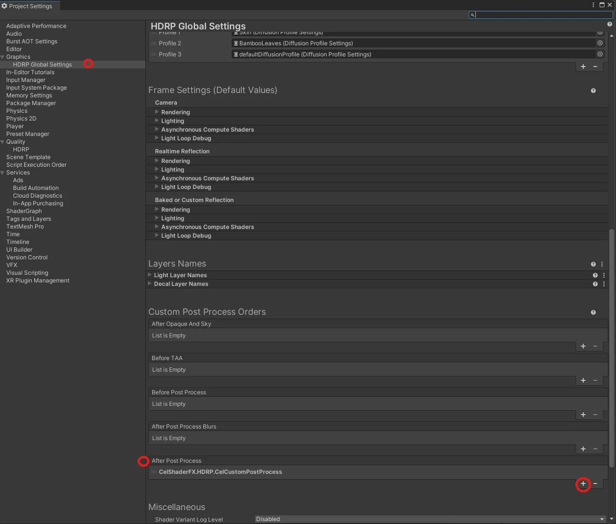
Task: Remove the selected diffusion profile entry
Action: pyautogui.click(x=595, y=66)
